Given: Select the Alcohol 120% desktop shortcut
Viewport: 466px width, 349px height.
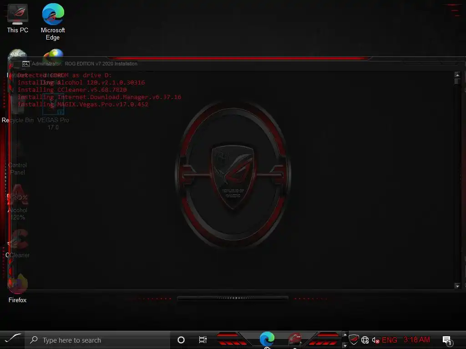Looking at the screenshot, I should click(18, 202).
